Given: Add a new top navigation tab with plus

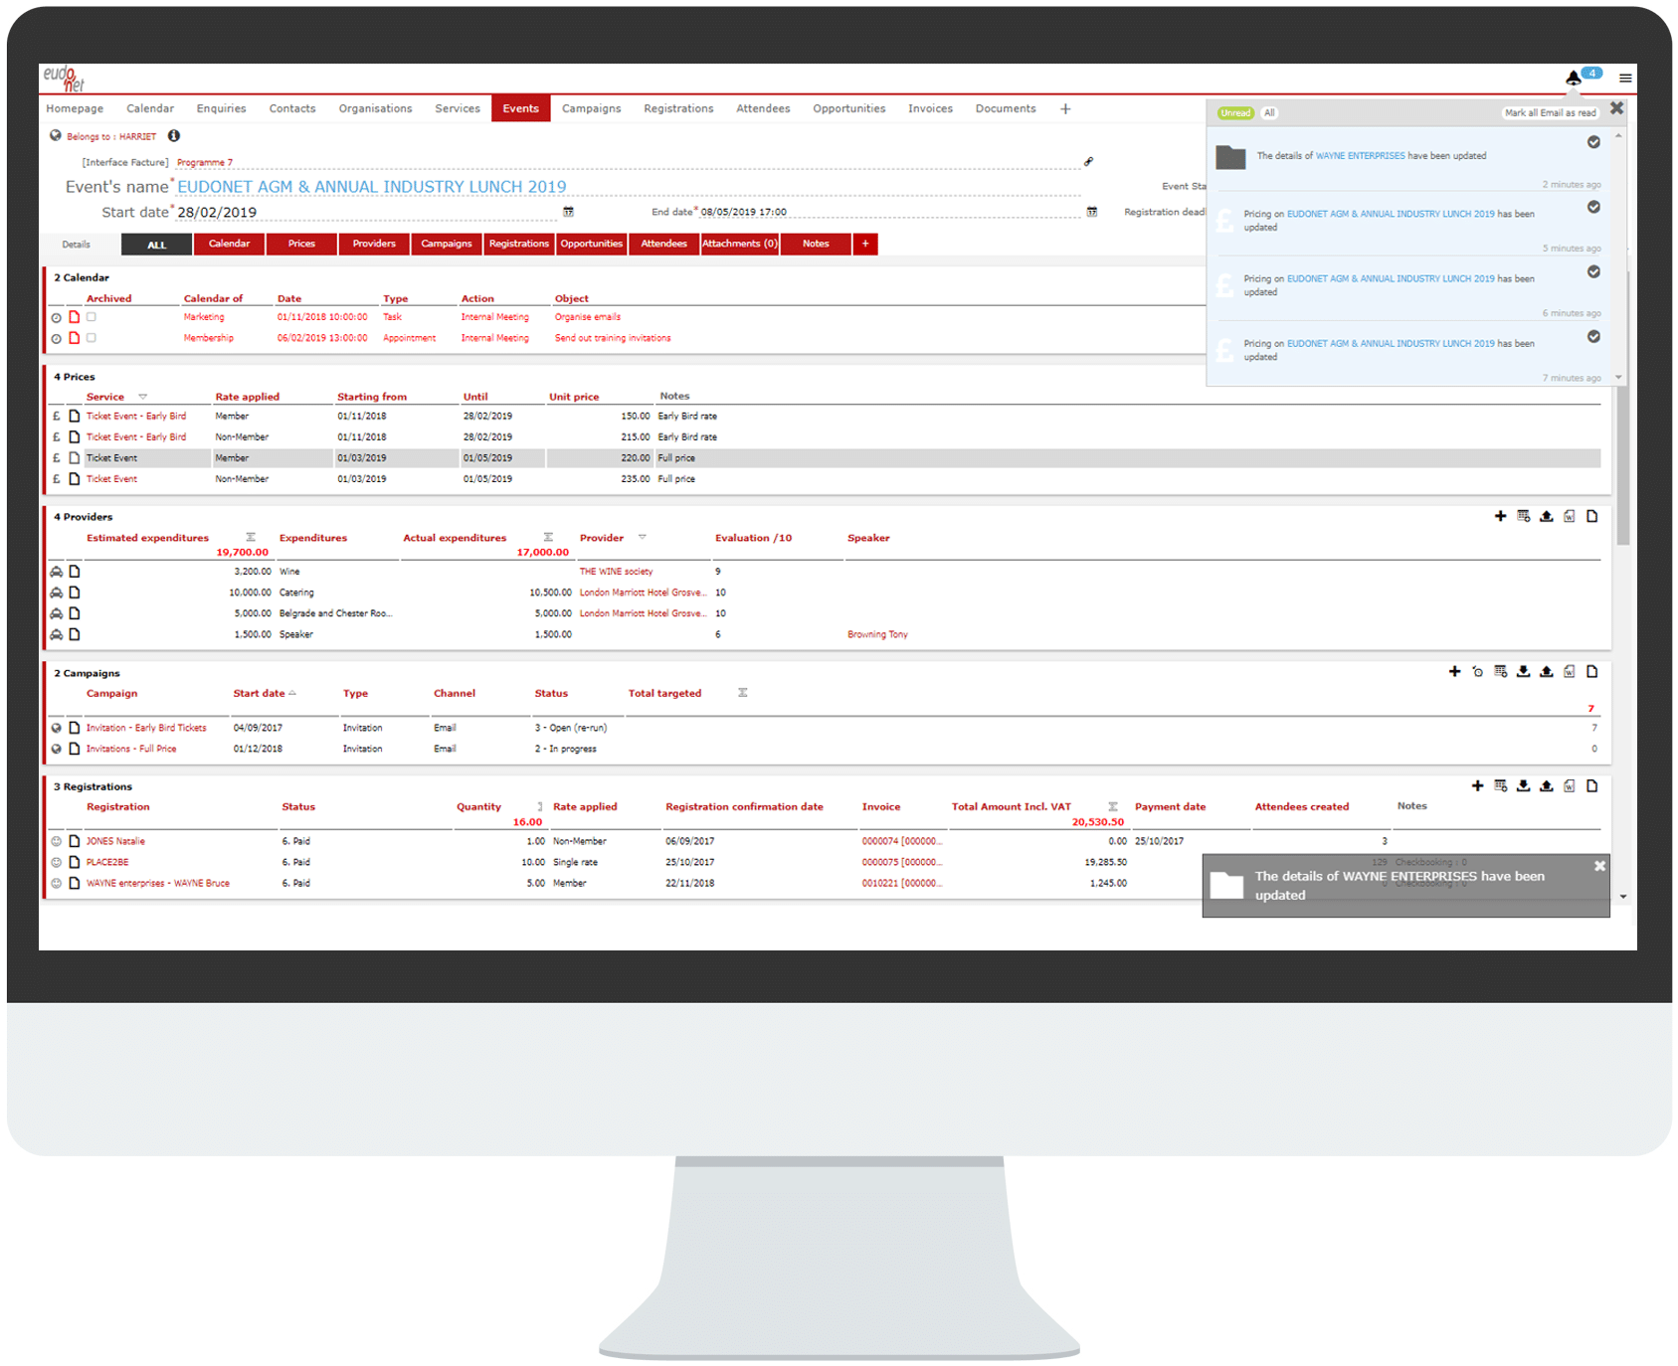Looking at the screenshot, I should pyautogui.click(x=1065, y=108).
